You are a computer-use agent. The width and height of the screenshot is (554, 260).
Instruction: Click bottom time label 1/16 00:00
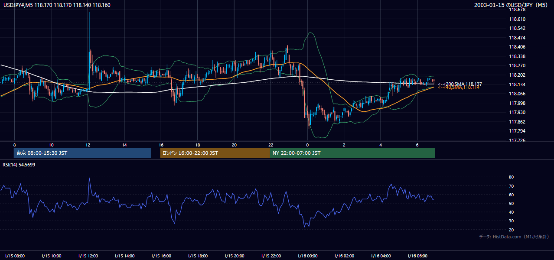[308, 256]
